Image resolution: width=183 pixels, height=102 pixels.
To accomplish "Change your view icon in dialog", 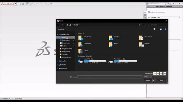I will (154, 29).
